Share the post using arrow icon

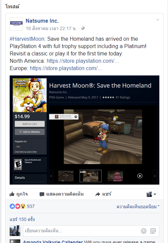pos(103,194)
